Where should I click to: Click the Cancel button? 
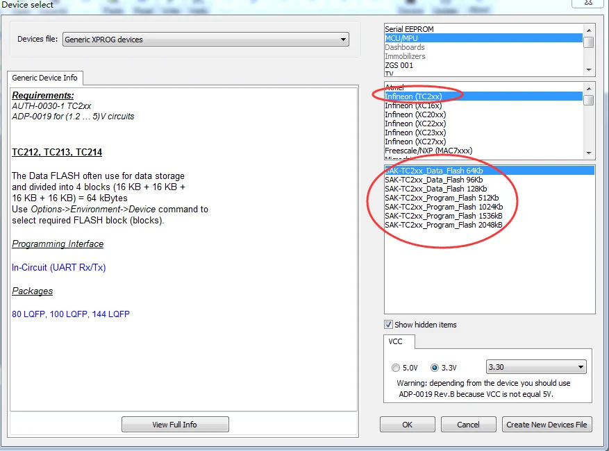pyautogui.click(x=469, y=425)
